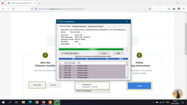Click the blue connection progress bar

pos(93,59)
